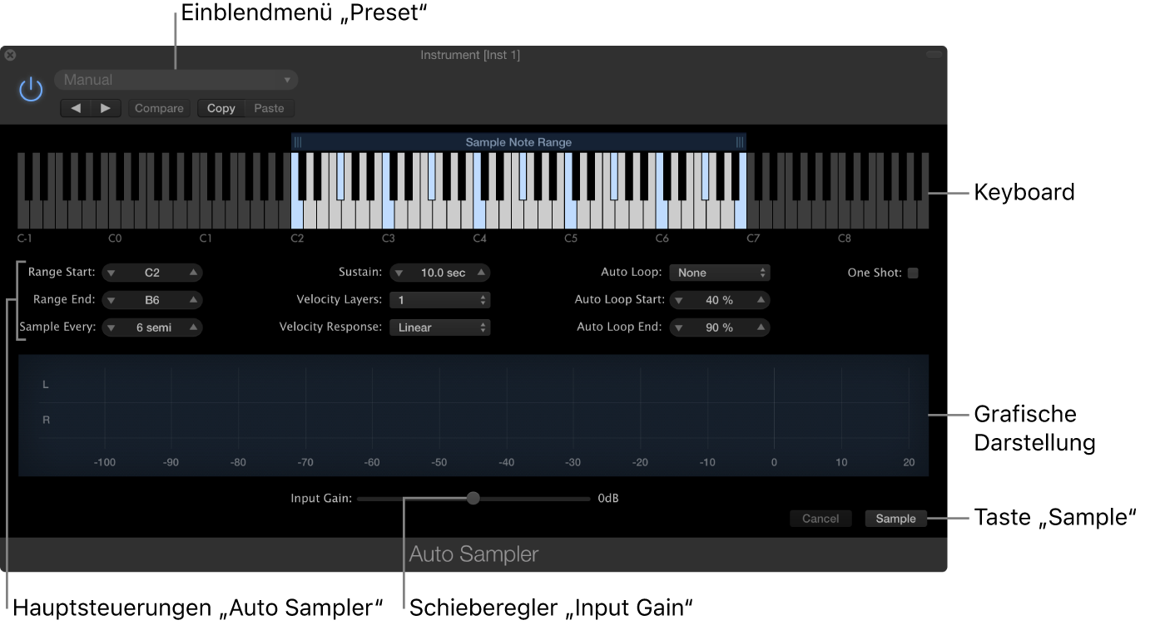Click the previous preset arrow
Screen dimensions: 1160x630
(76, 107)
